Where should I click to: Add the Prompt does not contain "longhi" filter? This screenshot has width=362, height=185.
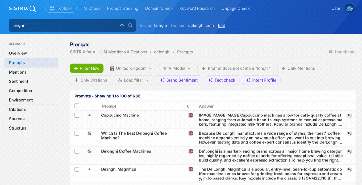236,68
